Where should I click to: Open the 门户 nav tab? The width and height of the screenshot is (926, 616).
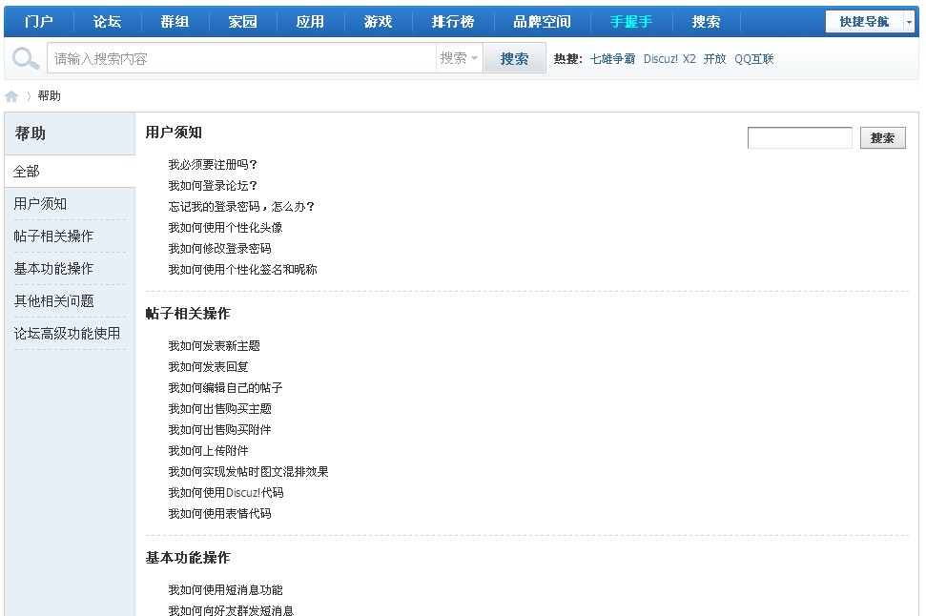tap(39, 22)
